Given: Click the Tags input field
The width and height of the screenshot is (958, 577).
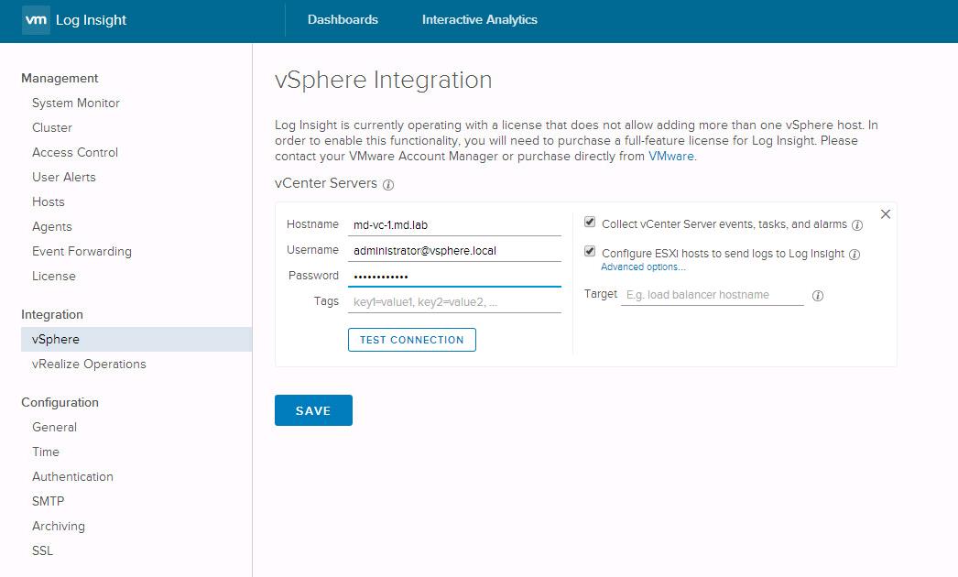Looking at the screenshot, I should pos(454,301).
